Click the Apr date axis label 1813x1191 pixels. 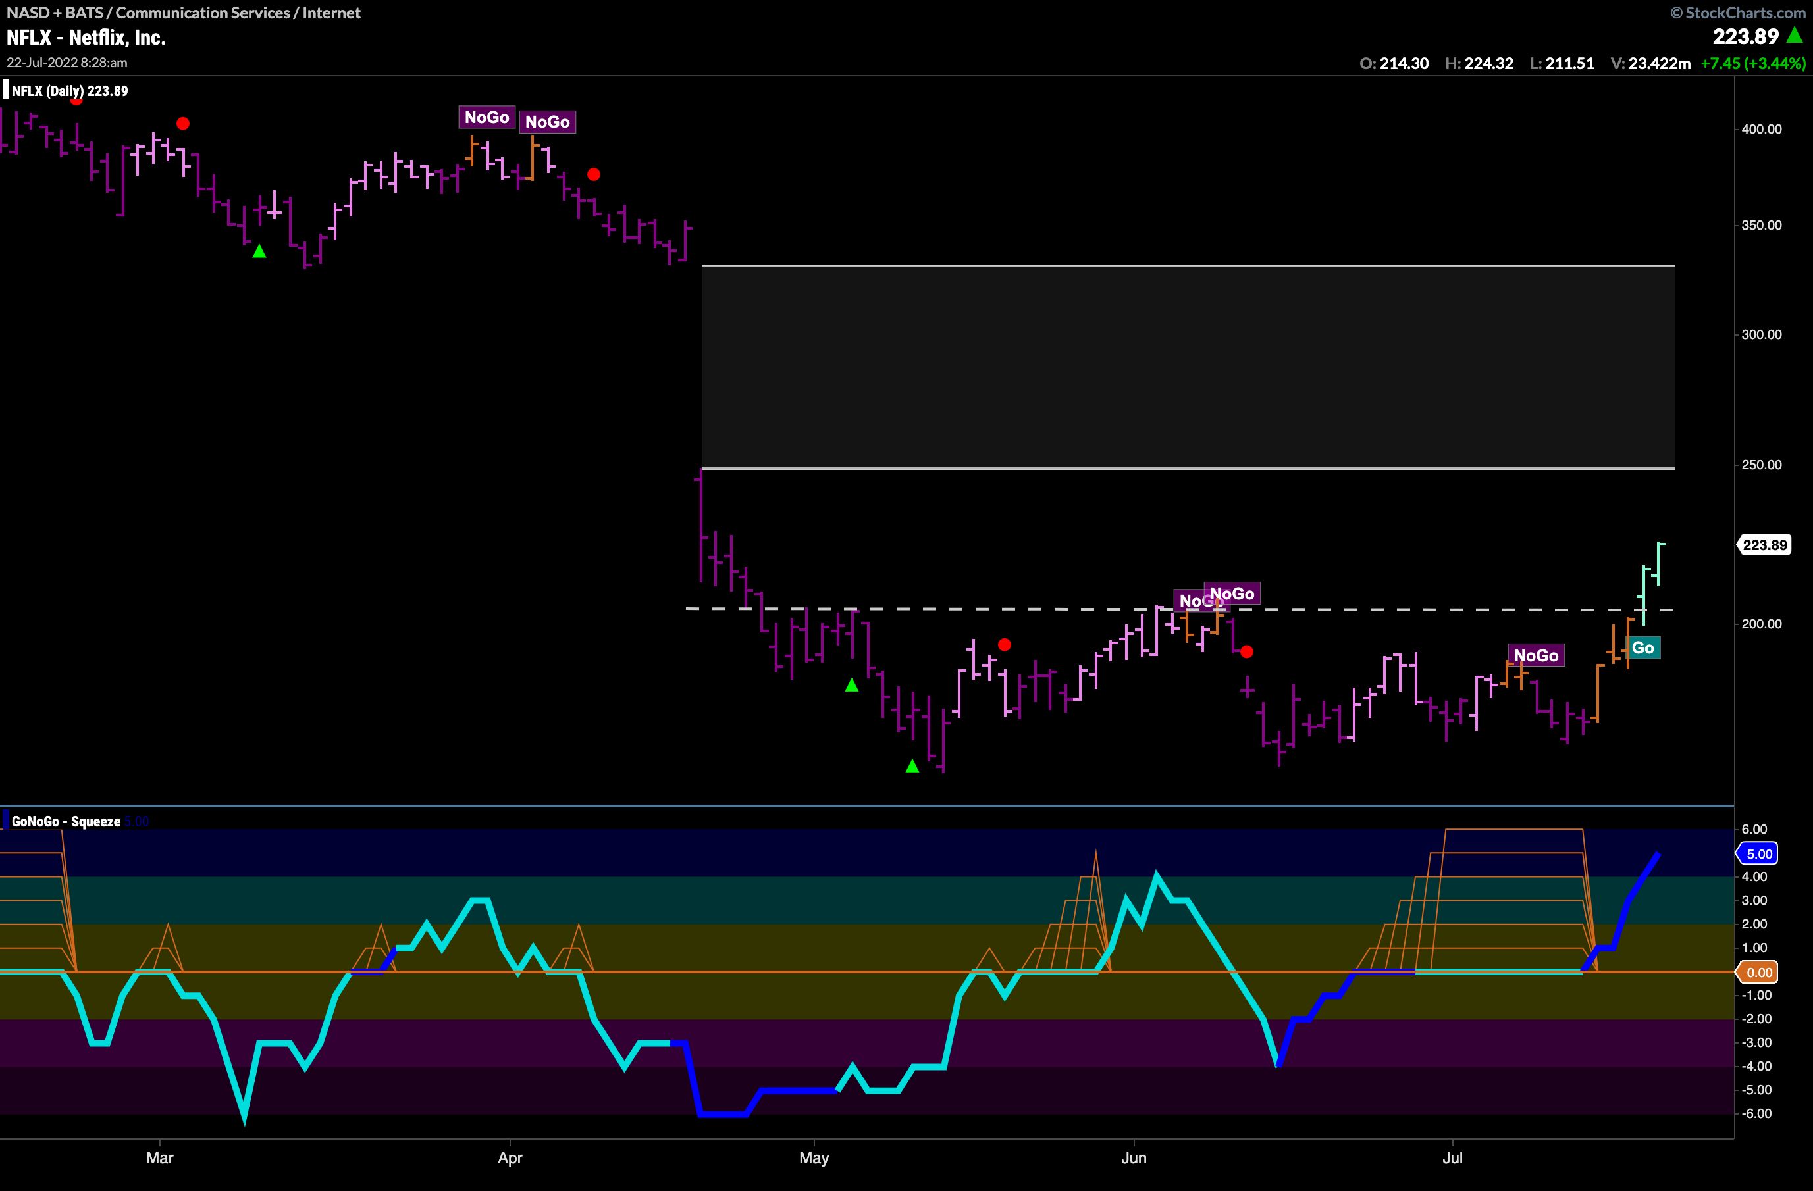pyautogui.click(x=510, y=1157)
